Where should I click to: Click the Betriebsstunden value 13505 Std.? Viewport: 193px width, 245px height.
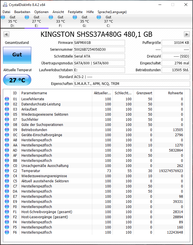click(176, 70)
